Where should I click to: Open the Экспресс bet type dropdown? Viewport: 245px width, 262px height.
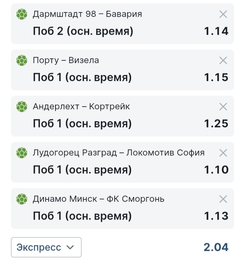pos(46,247)
